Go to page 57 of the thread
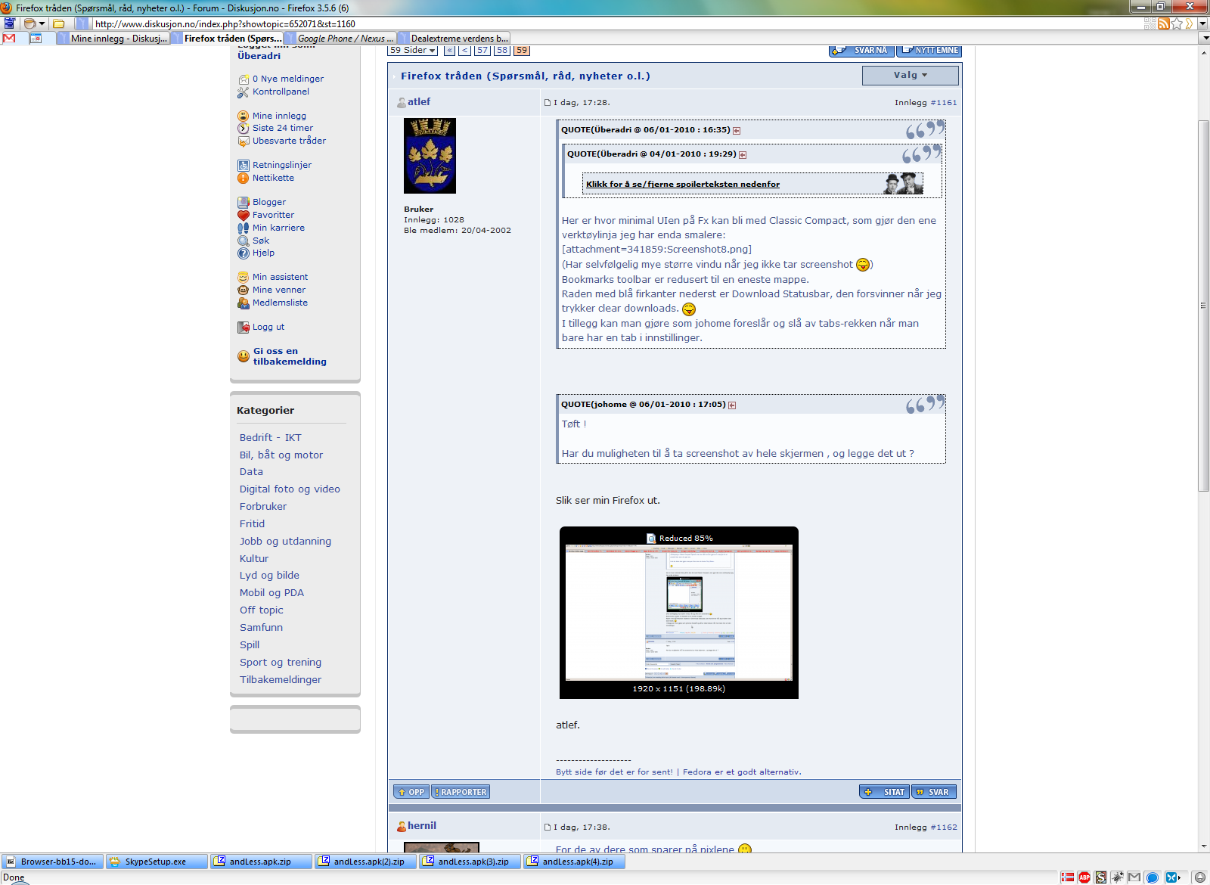This screenshot has width=1210, height=885. pos(482,51)
